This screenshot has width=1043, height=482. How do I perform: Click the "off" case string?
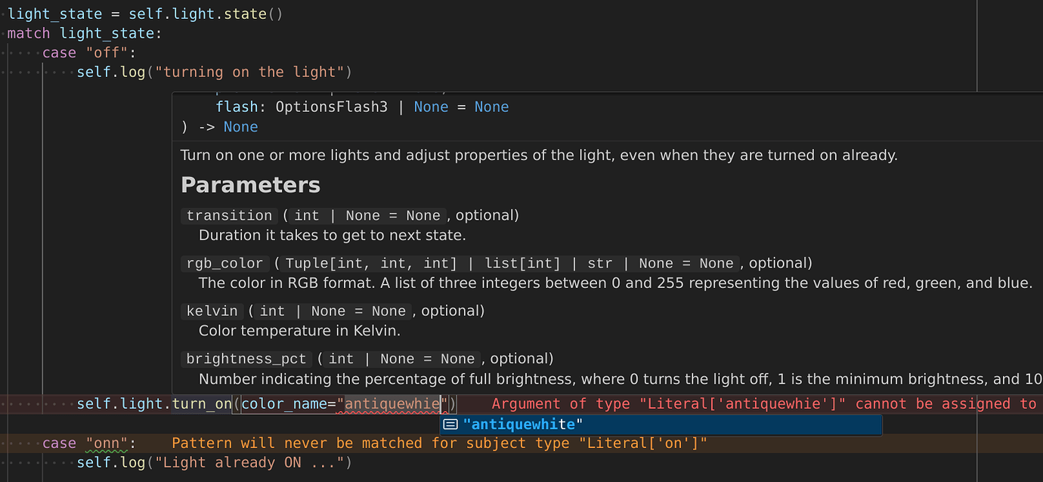(111, 53)
